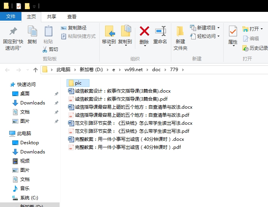Click 此电脑 in address breadcrumb
268x207 pixels.
pyautogui.click(x=63, y=70)
